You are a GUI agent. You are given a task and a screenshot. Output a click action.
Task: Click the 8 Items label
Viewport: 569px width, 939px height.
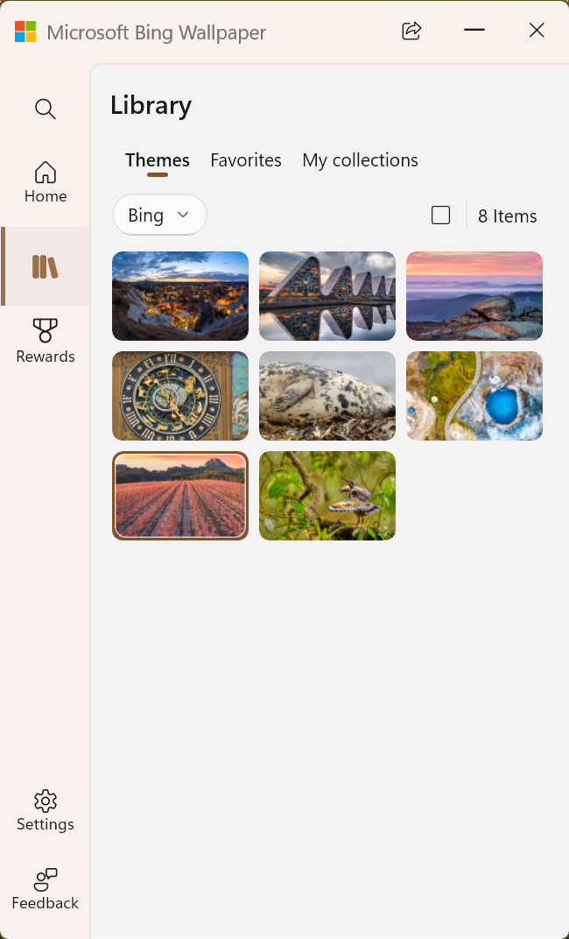click(x=507, y=215)
